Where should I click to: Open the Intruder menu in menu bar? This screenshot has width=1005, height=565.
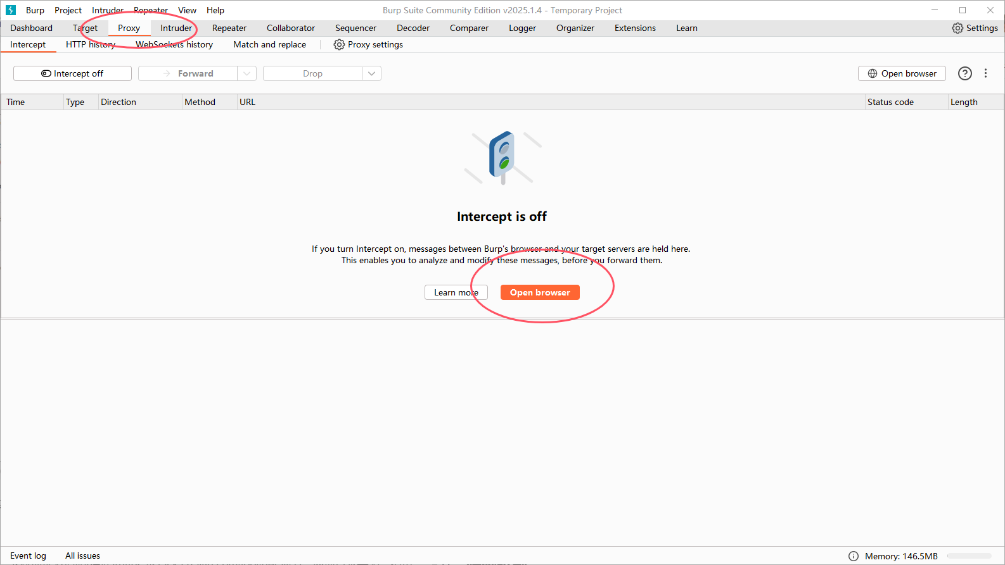point(108,10)
